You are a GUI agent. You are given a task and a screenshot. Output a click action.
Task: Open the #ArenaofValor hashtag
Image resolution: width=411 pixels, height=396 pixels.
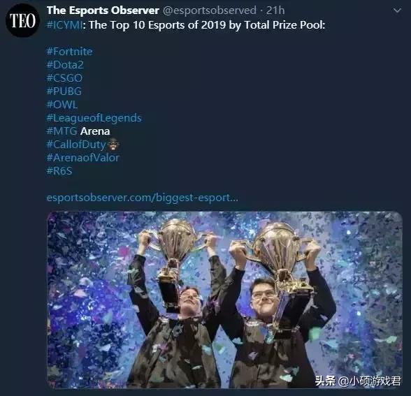(82, 158)
